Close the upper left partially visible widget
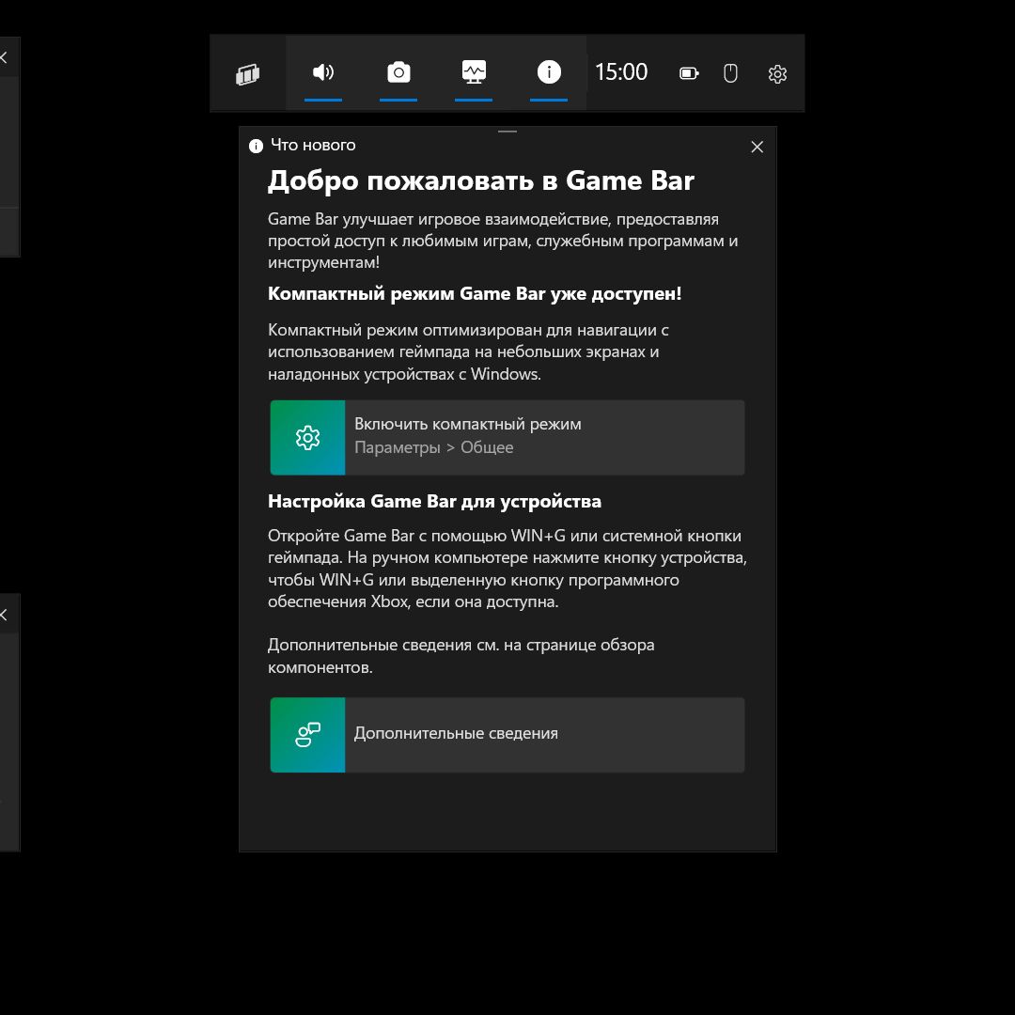Image resolution: width=1015 pixels, height=1015 pixels. 3,57
